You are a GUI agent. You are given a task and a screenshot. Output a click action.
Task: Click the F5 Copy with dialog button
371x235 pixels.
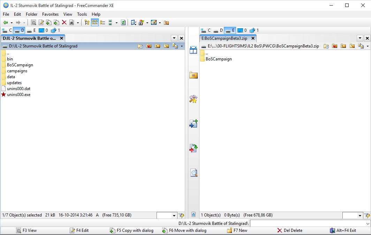131,230
